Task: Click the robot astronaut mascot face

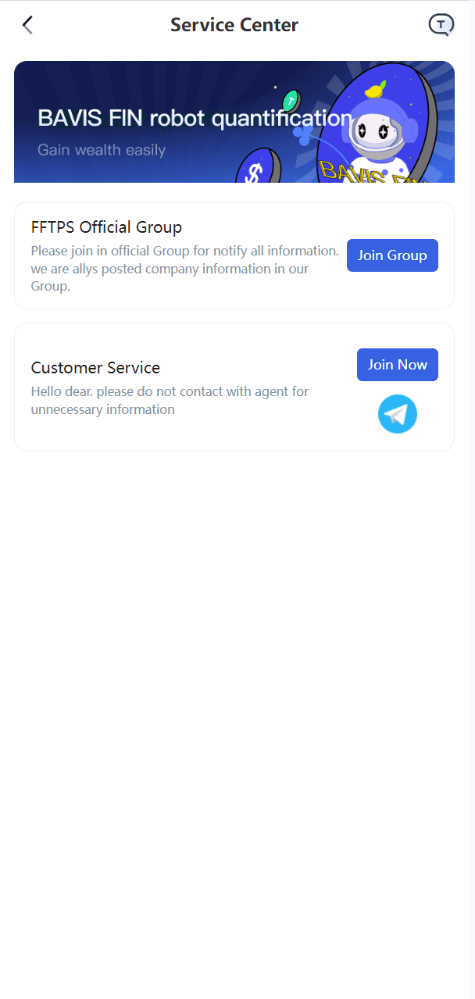Action: point(373,132)
